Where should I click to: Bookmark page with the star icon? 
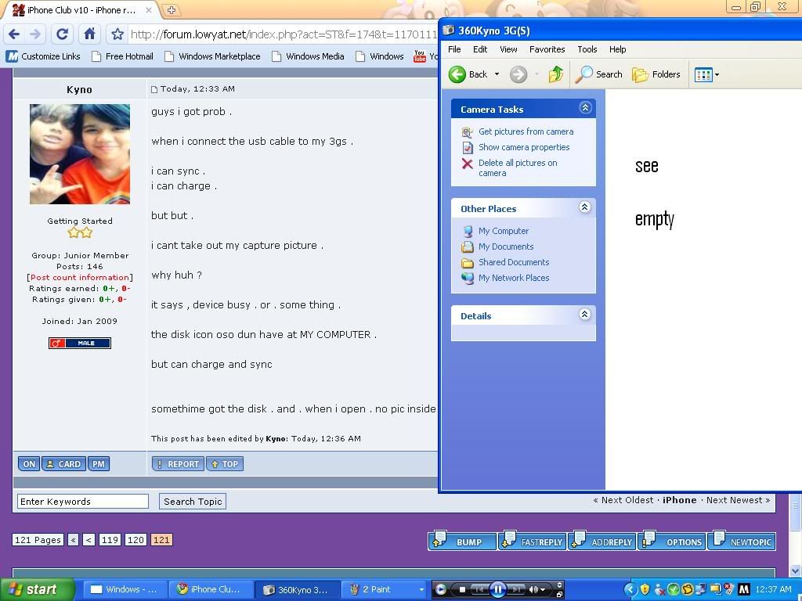point(117,34)
